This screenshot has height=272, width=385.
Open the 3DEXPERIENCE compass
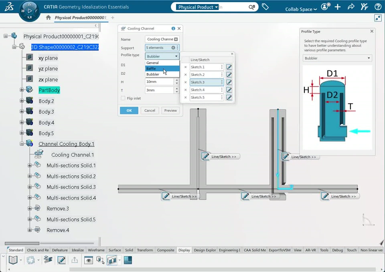(29, 11)
